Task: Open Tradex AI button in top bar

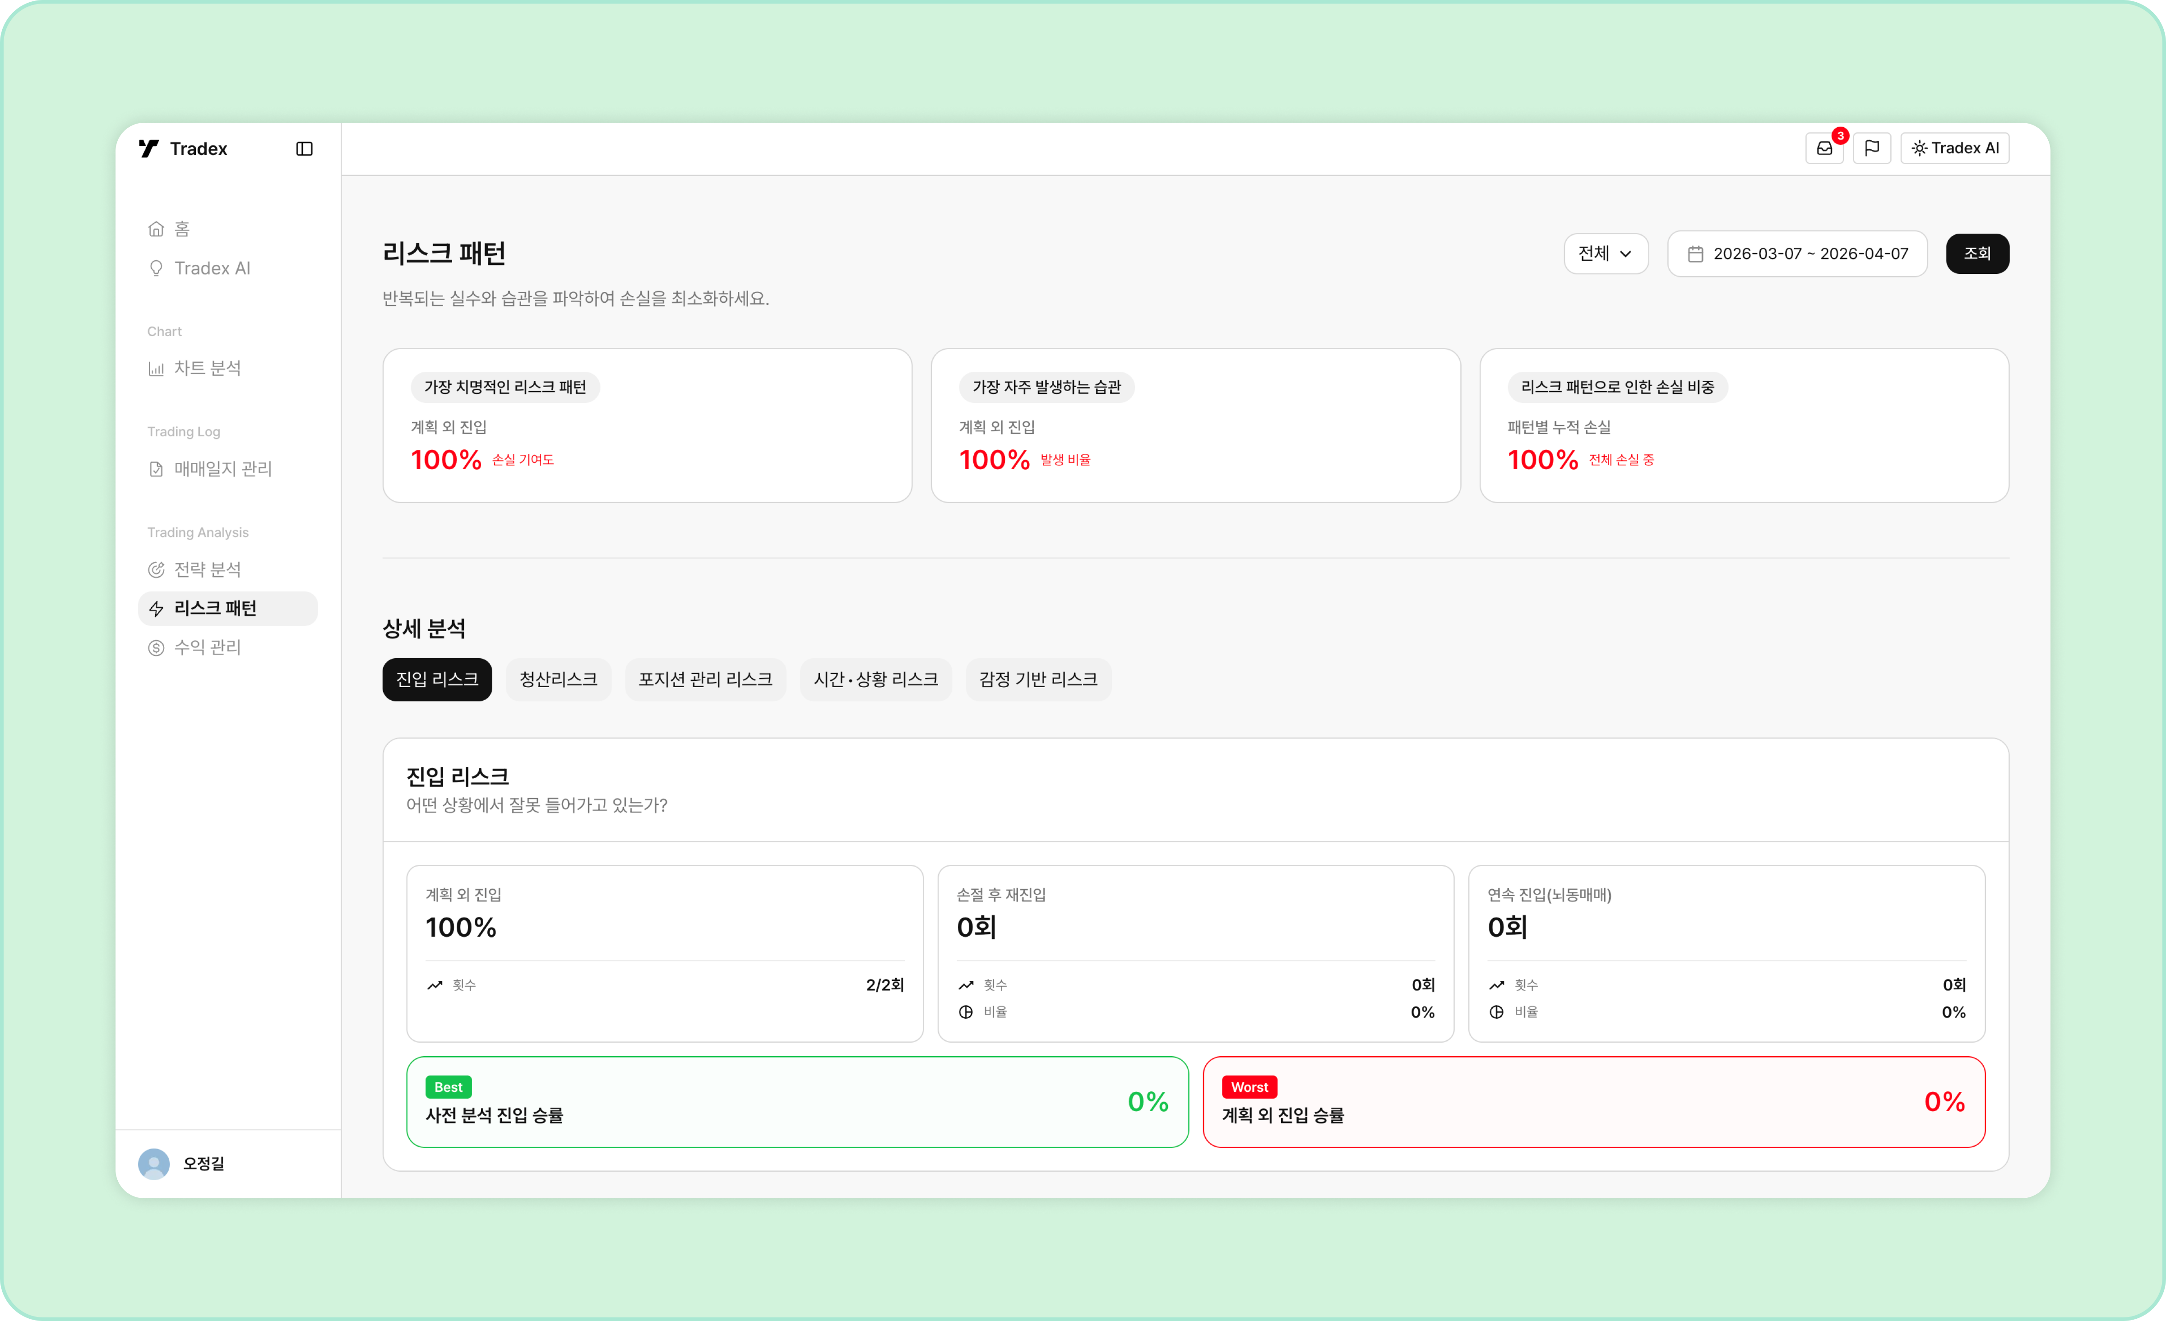Action: pos(1955,148)
